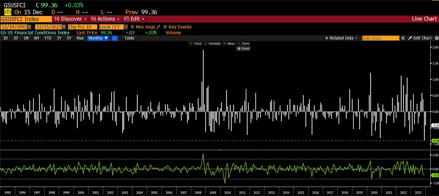Viewport: 439px width, 196px height.
Task: Open the News overlay tool
Action: [x=229, y=43]
